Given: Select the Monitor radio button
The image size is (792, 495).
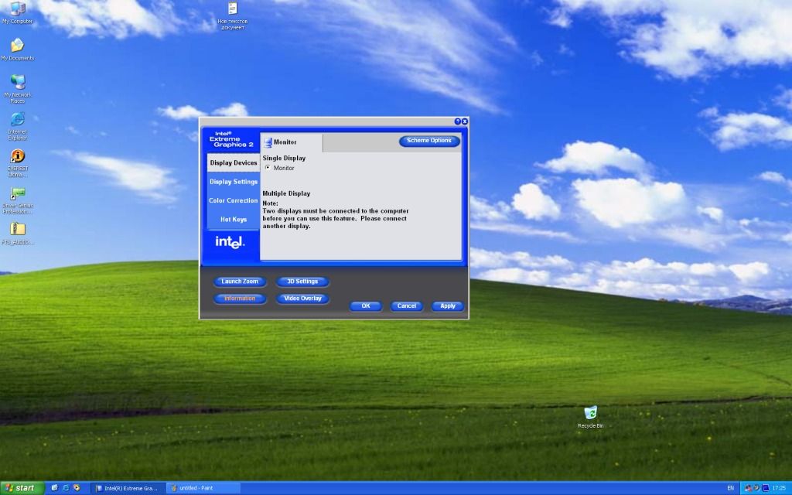Looking at the screenshot, I should [268, 168].
